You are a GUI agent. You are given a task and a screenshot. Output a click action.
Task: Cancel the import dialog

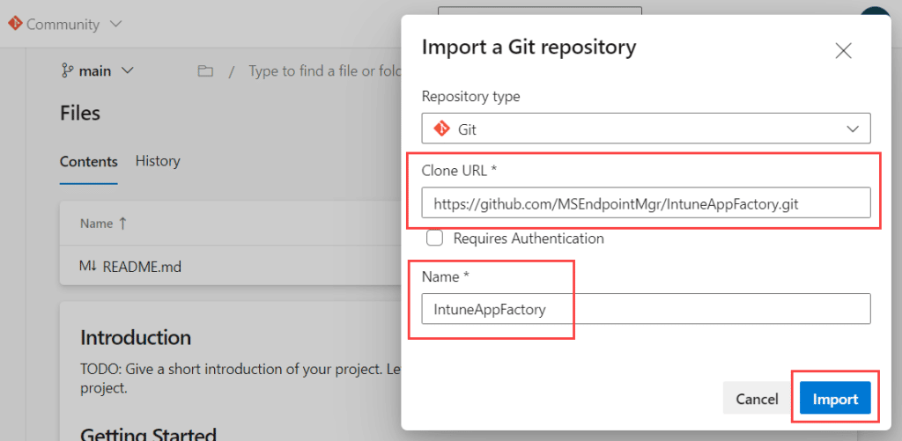[x=757, y=399]
